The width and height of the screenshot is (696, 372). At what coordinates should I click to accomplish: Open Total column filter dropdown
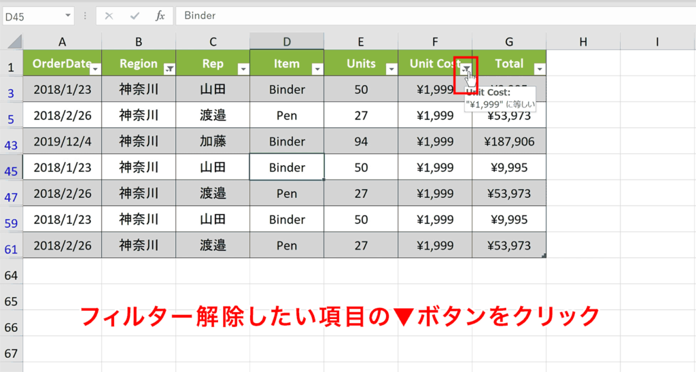tap(540, 69)
